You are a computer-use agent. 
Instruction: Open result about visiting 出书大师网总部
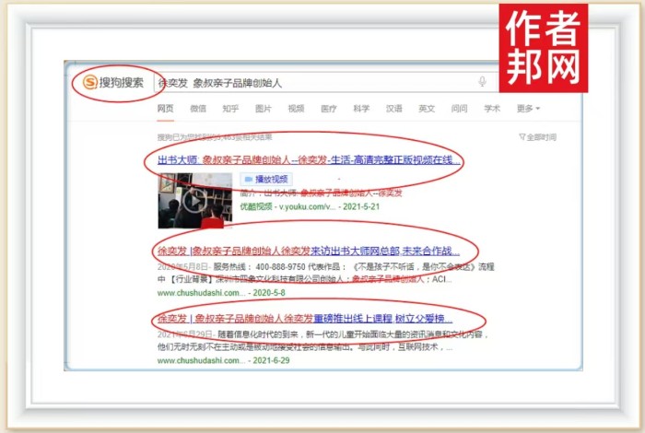304,251
